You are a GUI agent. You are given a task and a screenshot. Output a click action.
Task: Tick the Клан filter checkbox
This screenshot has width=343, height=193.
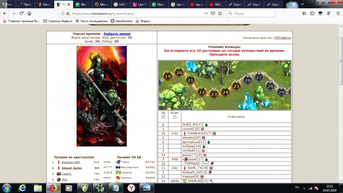click(175, 117)
